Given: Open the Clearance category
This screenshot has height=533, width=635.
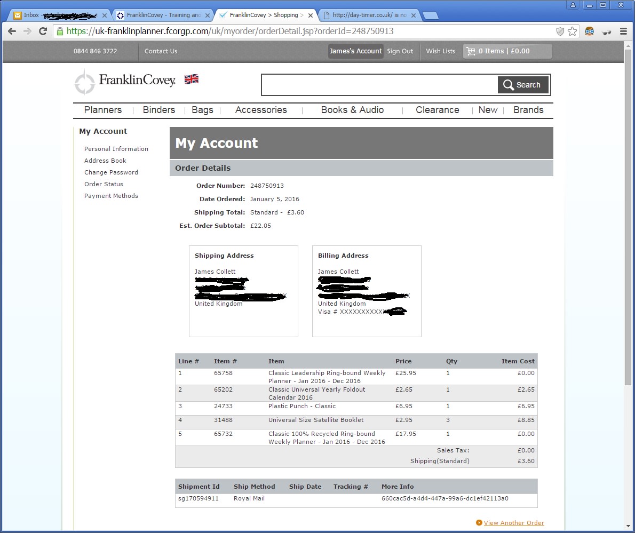Looking at the screenshot, I should (437, 110).
